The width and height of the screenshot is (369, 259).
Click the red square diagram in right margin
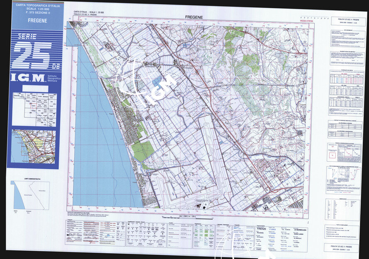coord(332,156)
